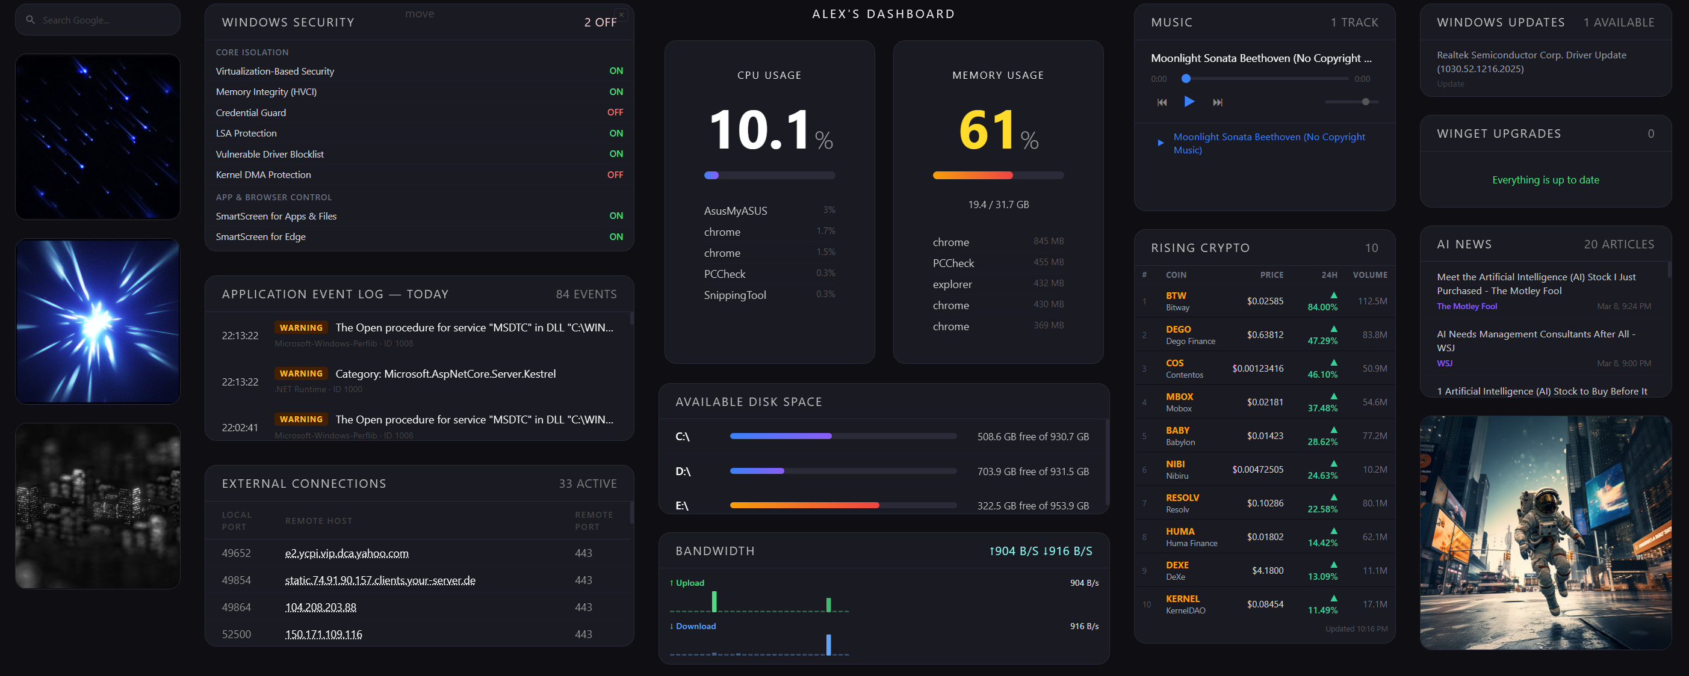Viewport: 1689px width, 676px height.
Task: Switch to the MUSIC panel header
Action: 1172,22
